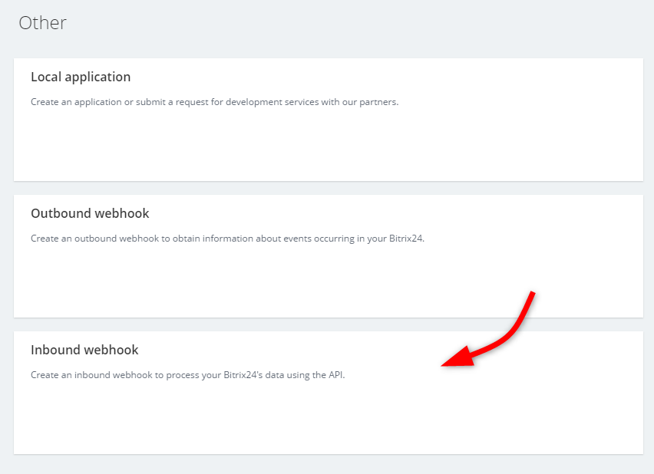Click the 'Inbound webhook' heading text

[84, 350]
